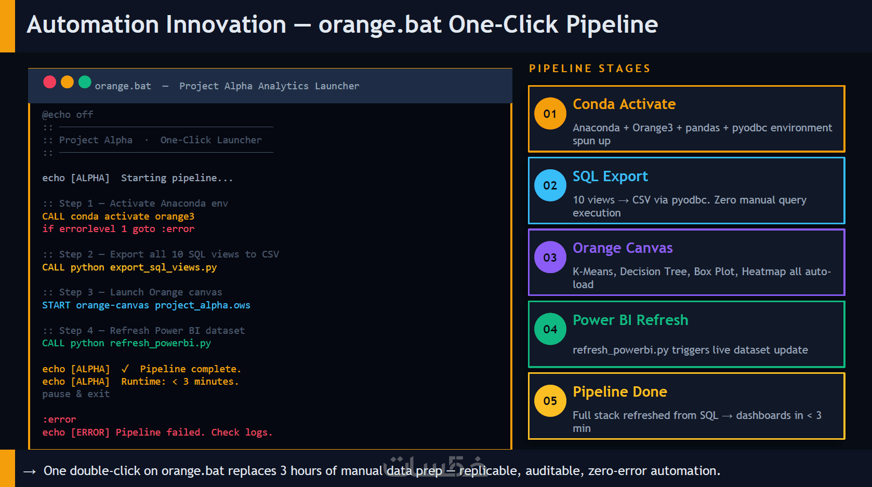Click the "Conda Activate" stage title
Viewport: 872px width, 487px height.
point(624,104)
